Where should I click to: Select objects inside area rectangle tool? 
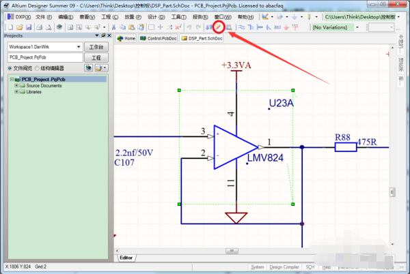coord(151,27)
